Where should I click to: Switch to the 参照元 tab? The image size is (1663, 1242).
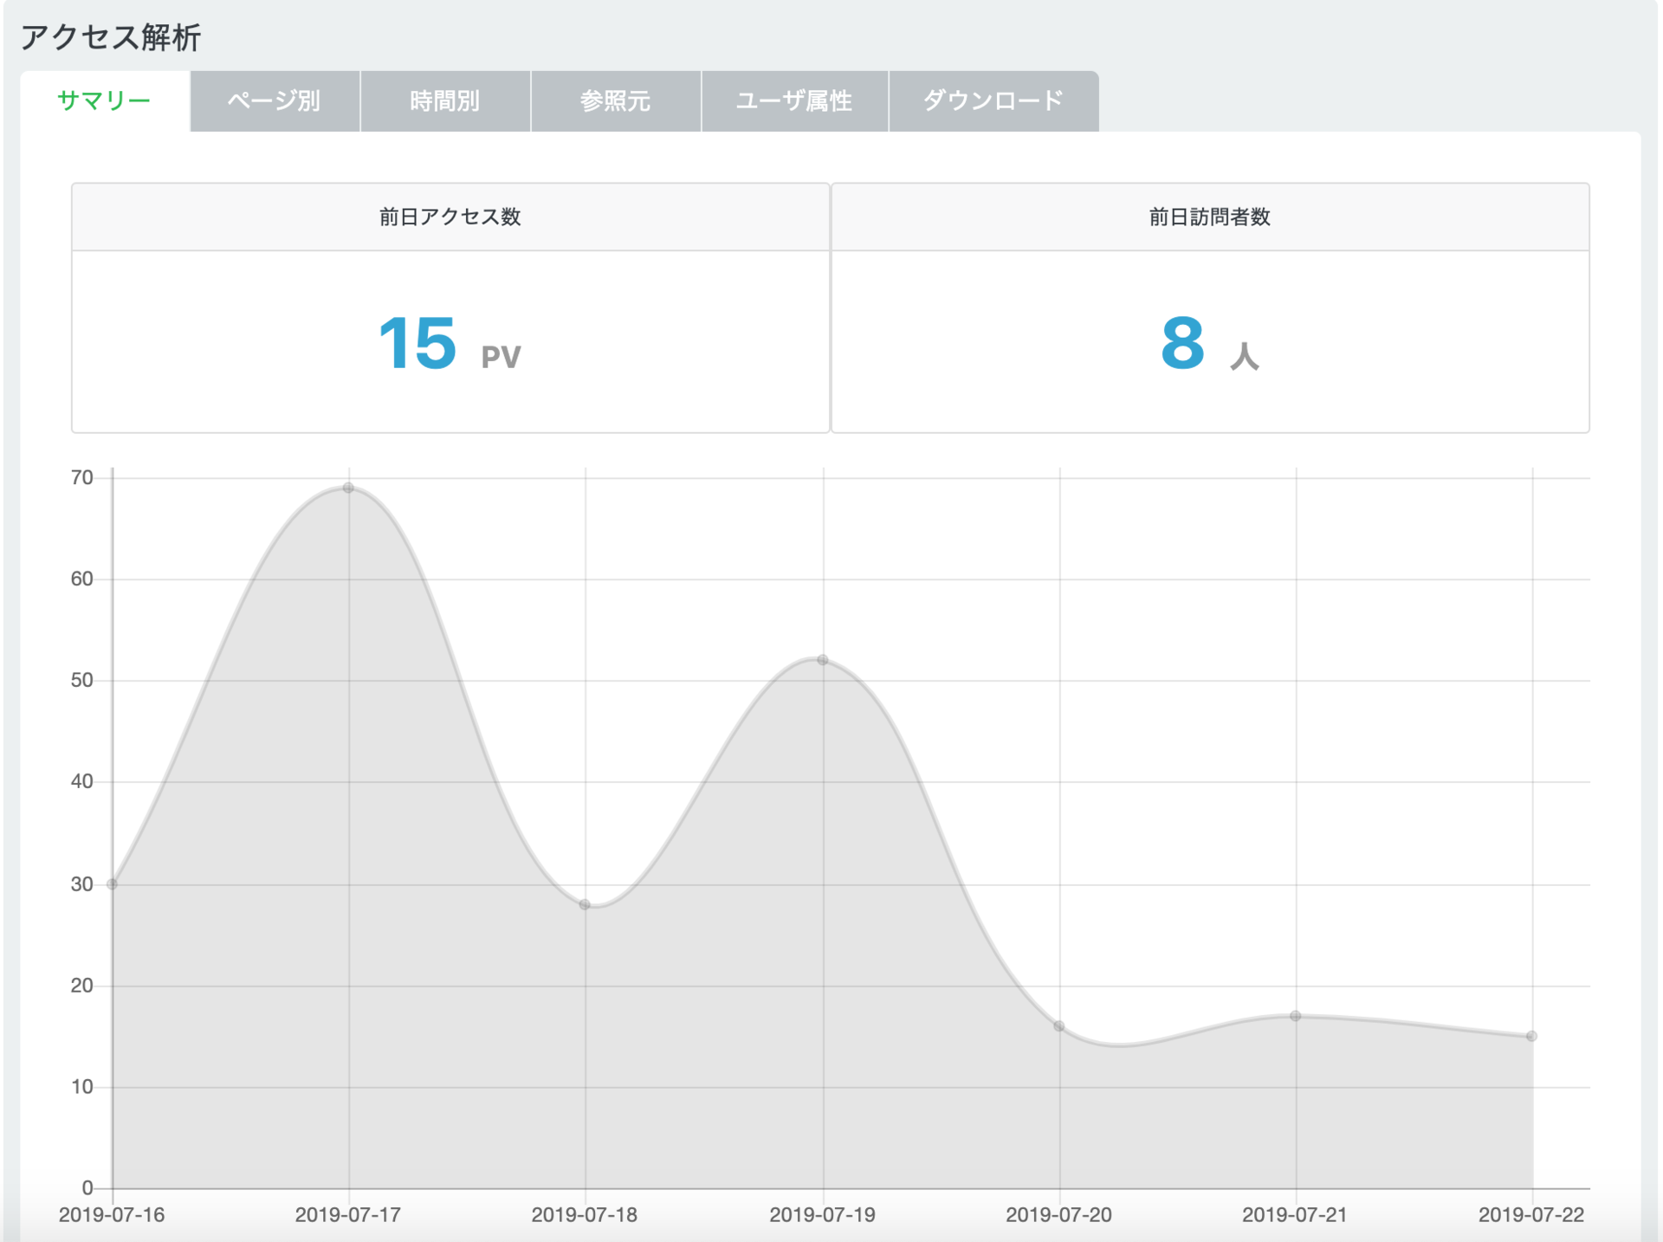pyautogui.click(x=616, y=101)
